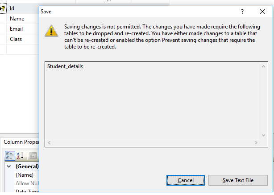
Task: Click the list's scroll up arrow
Action: tap(264, 66)
